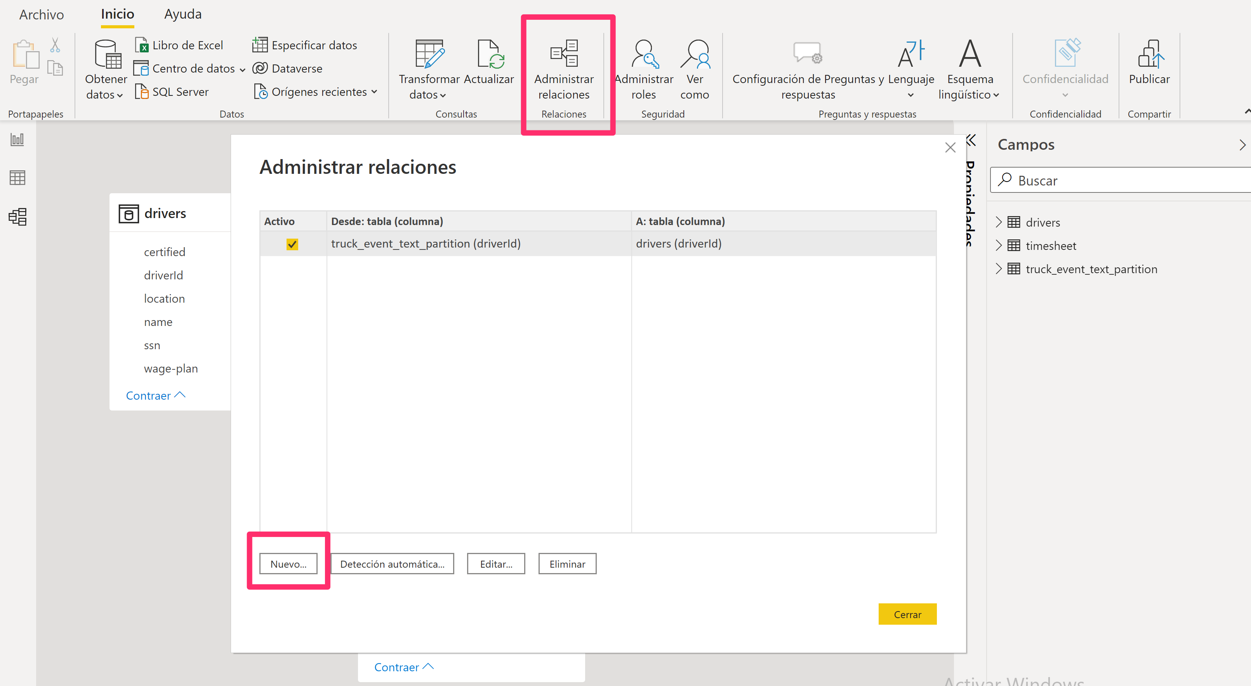This screenshot has width=1251, height=686.
Task: Expand truck_event_text_partition in Campos
Action: [999, 269]
